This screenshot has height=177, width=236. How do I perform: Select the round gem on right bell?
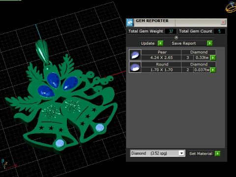click(100, 127)
